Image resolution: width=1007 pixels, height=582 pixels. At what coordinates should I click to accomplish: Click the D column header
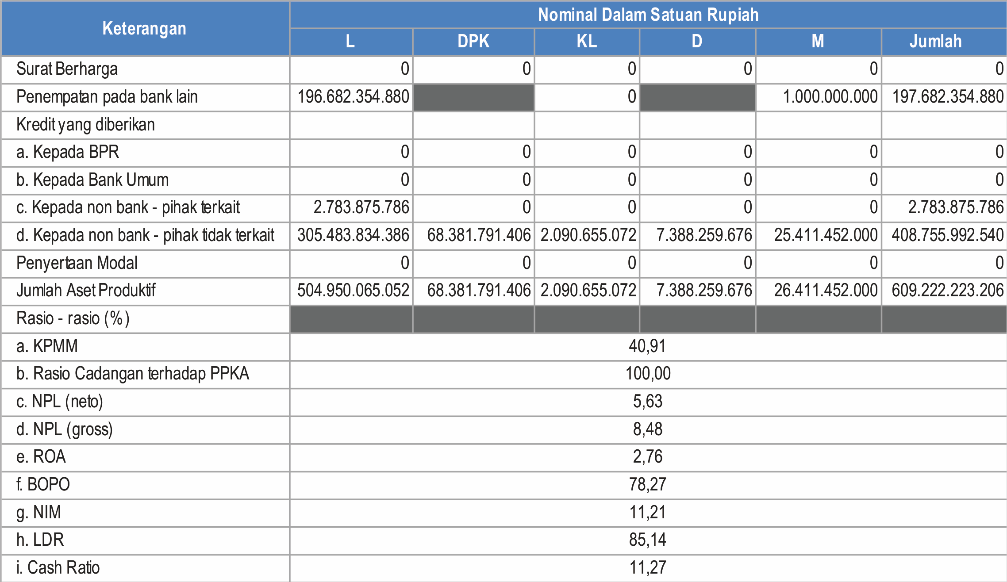click(696, 42)
